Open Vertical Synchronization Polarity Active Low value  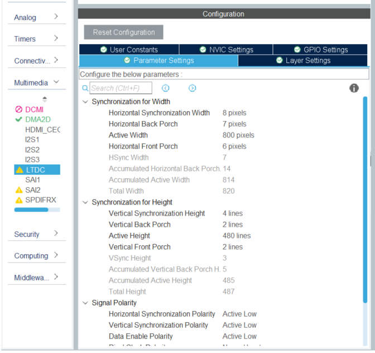[239, 325]
